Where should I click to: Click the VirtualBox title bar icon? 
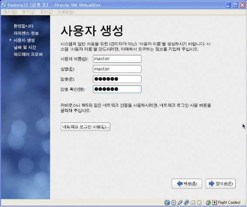(x=4, y=5)
